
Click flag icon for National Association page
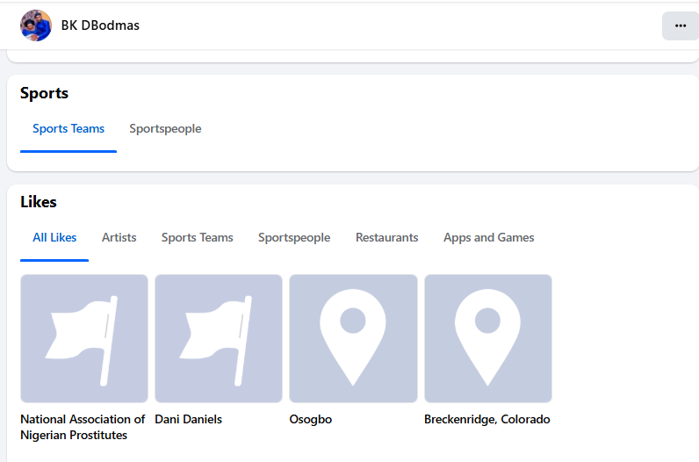84,339
